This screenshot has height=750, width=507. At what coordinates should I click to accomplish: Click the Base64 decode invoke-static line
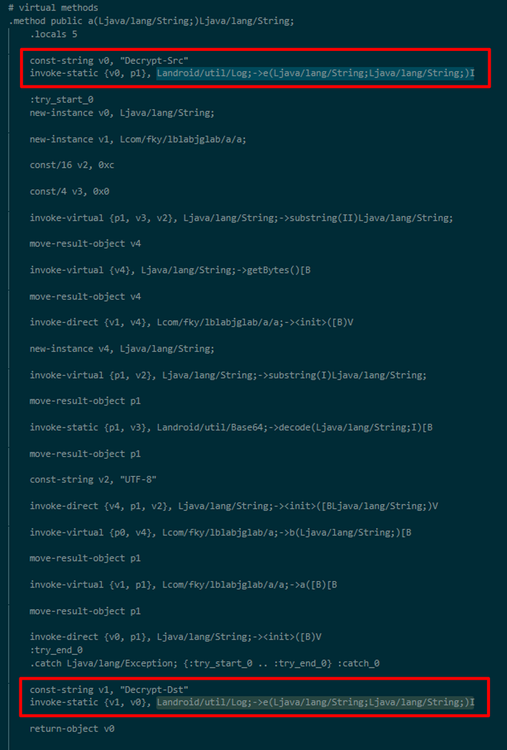(231, 427)
